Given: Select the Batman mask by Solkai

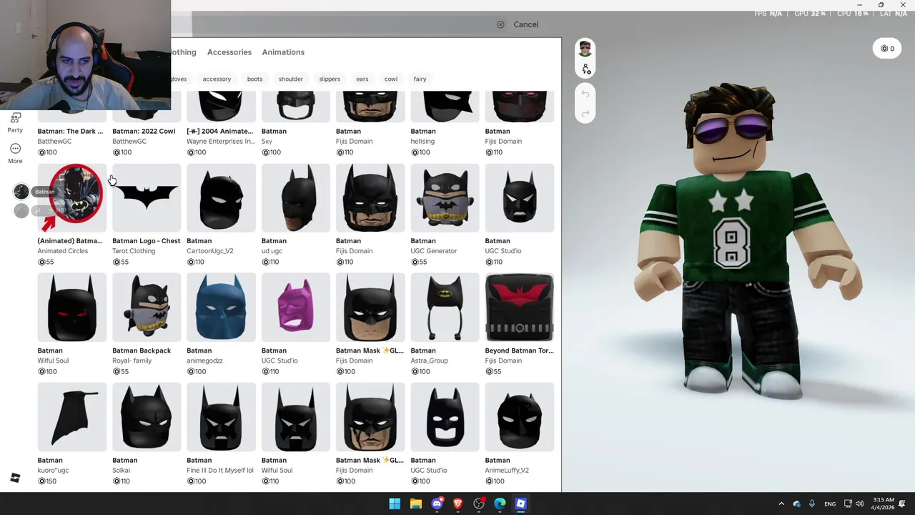Looking at the screenshot, I should click(x=147, y=417).
